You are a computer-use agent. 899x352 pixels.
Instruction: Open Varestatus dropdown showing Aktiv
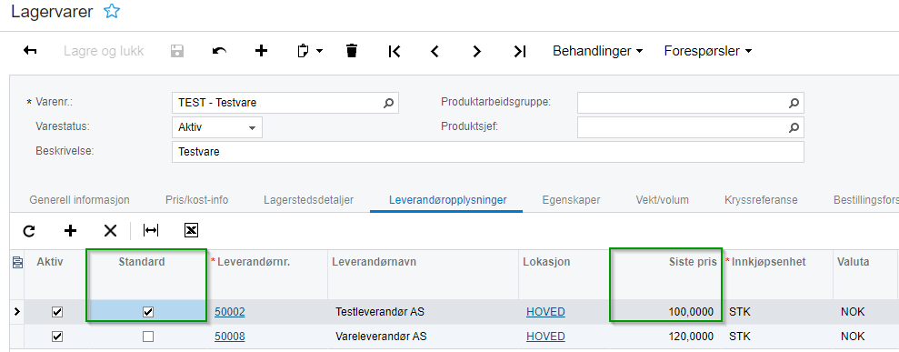click(x=216, y=127)
